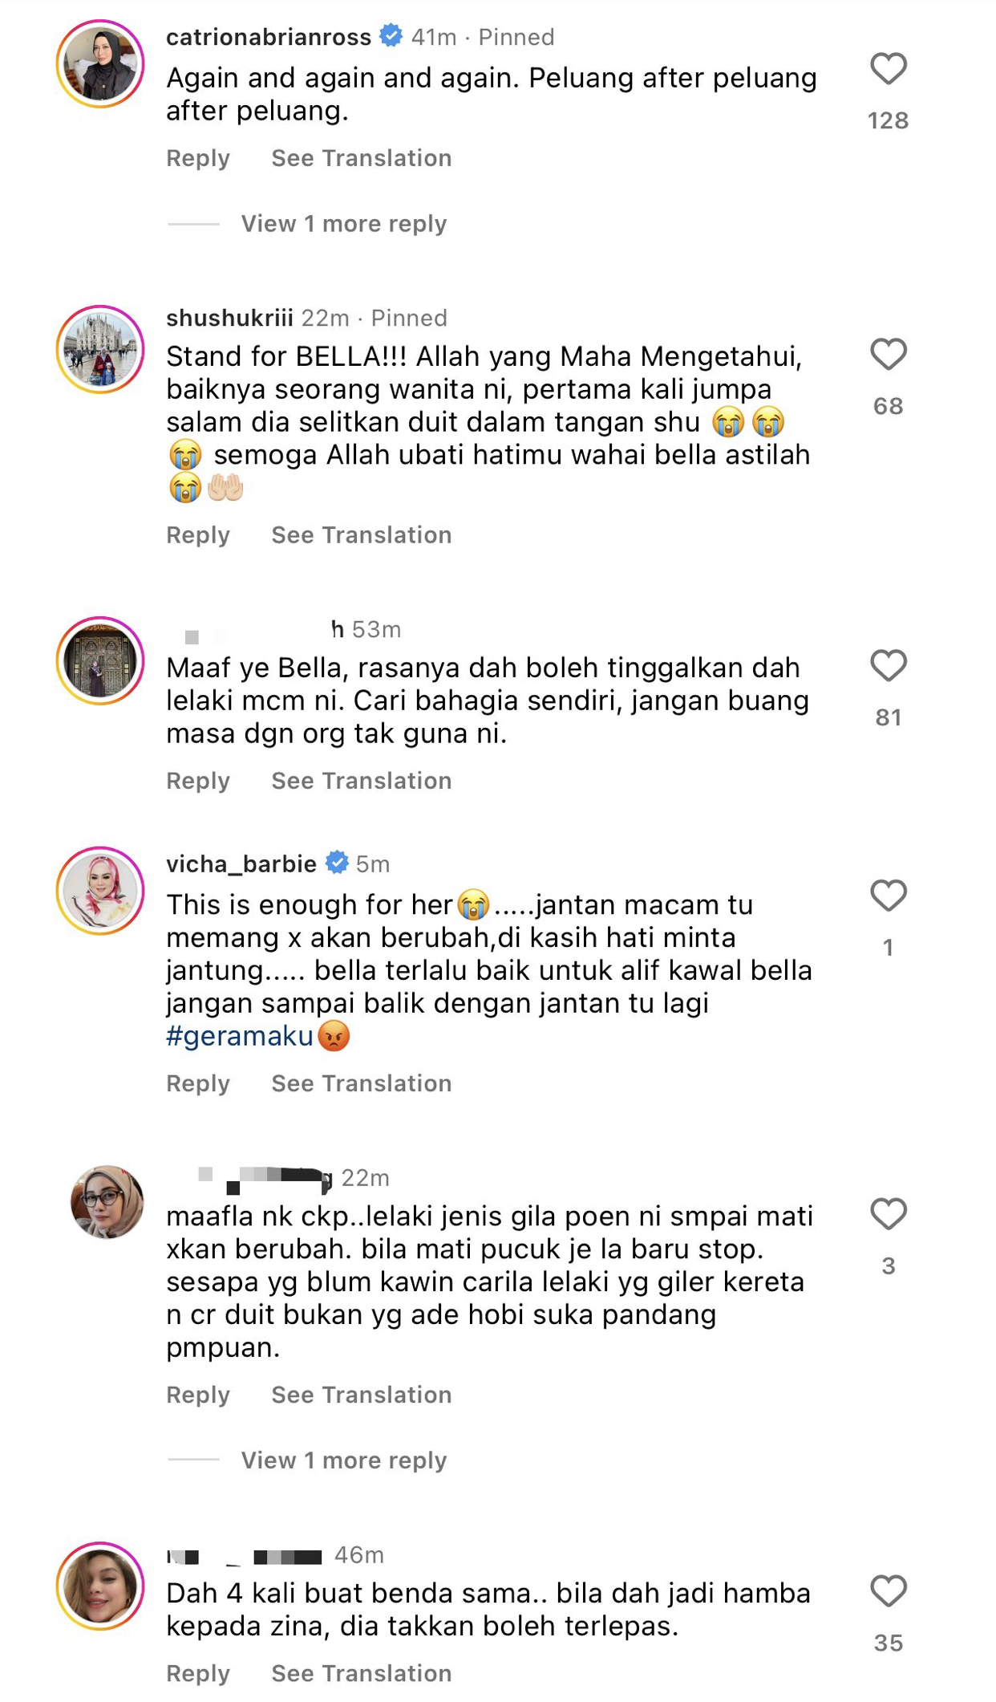Viewport: 996px width, 1702px height.
Task: Open shushukriii username link
Action: coord(229,318)
